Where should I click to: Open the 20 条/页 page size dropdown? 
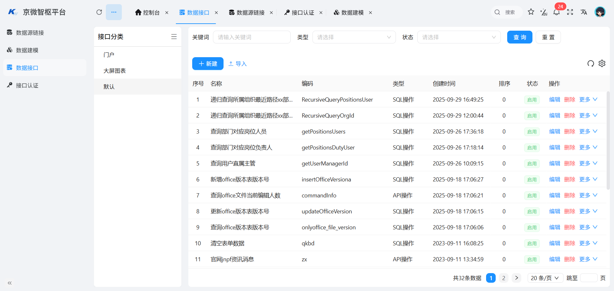[545, 278]
